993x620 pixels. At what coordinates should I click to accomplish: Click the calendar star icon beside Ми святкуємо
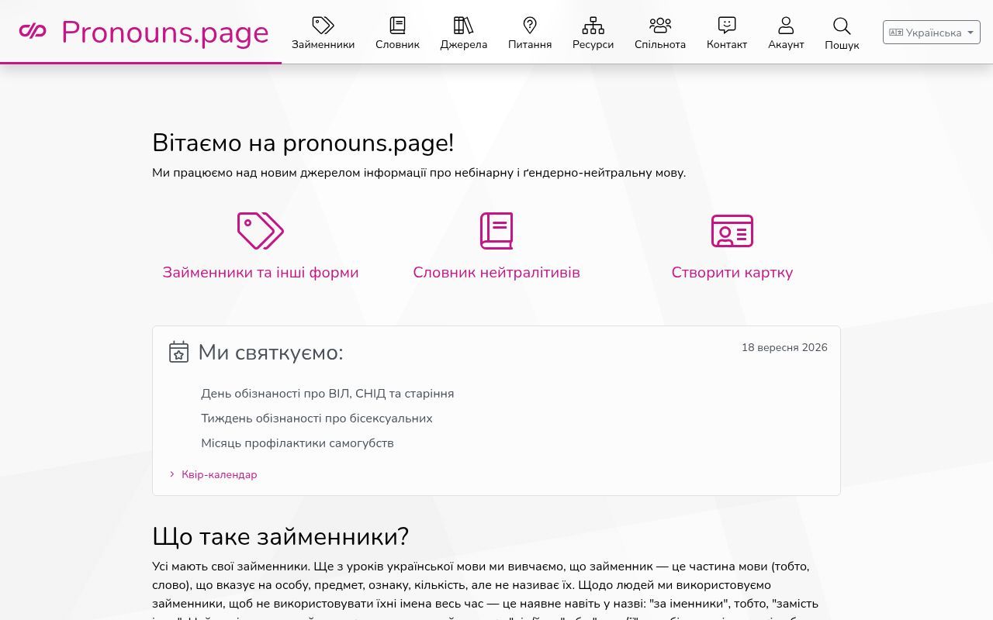[179, 352]
